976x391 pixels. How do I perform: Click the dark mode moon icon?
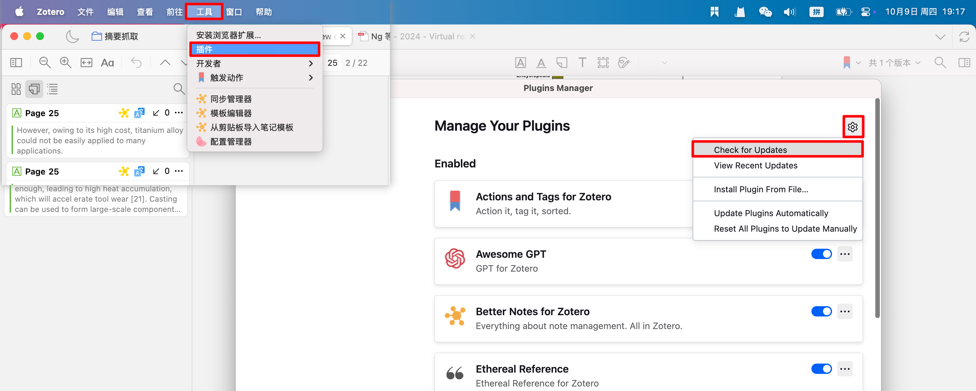72,36
